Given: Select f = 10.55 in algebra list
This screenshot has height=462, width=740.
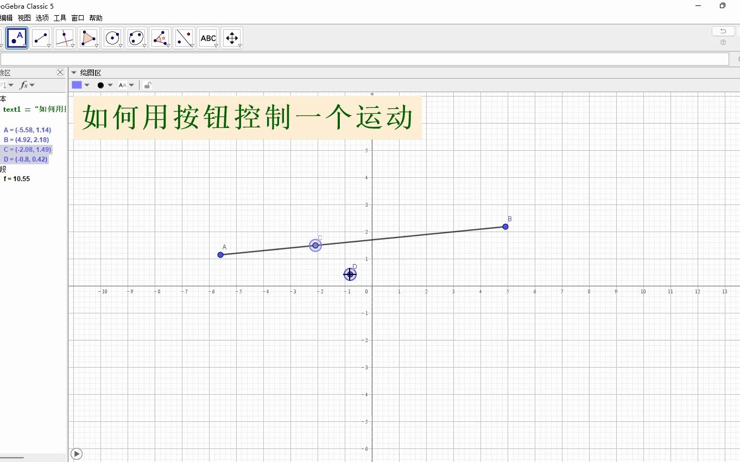Looking at the screenshot, I should point(16,178).
